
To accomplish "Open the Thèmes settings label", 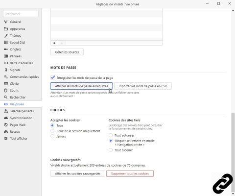I will click(x=16, y=36).
